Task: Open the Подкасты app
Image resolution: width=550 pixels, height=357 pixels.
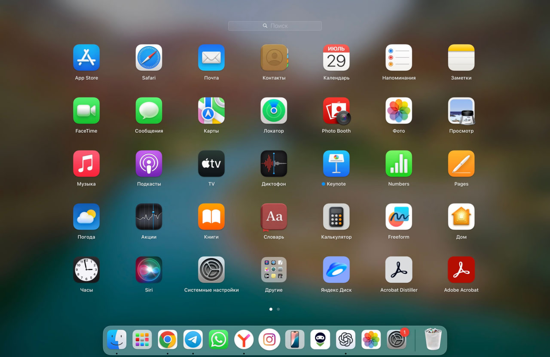Action: (x=149, y=164)
